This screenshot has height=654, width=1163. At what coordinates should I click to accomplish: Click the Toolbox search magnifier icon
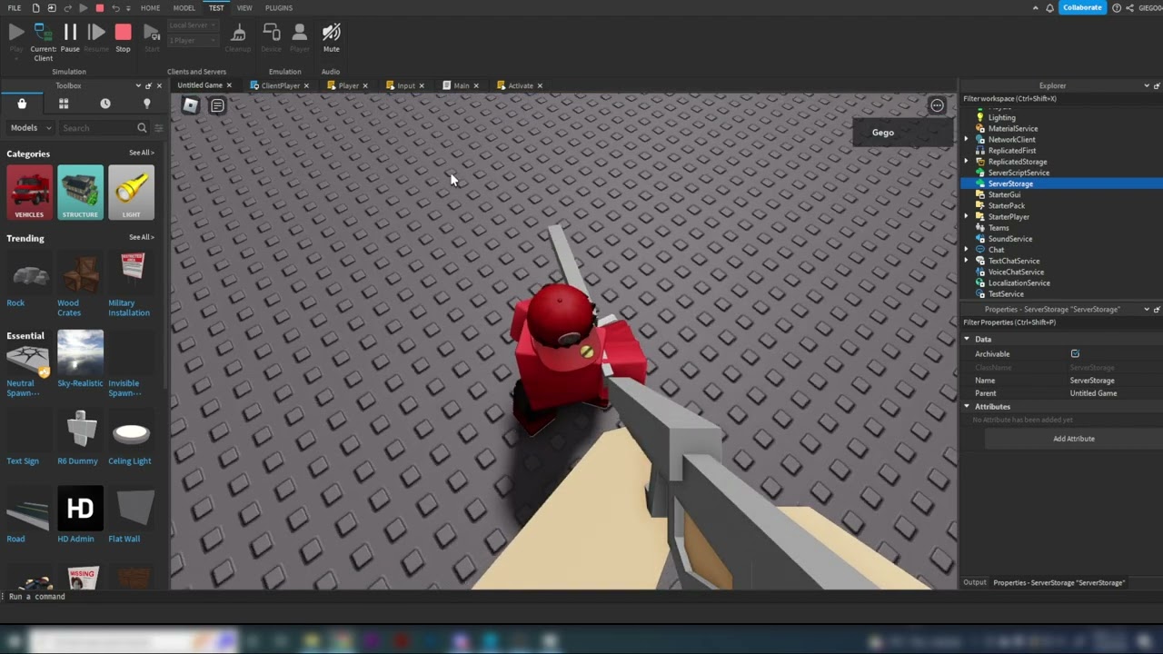point(142,128)
